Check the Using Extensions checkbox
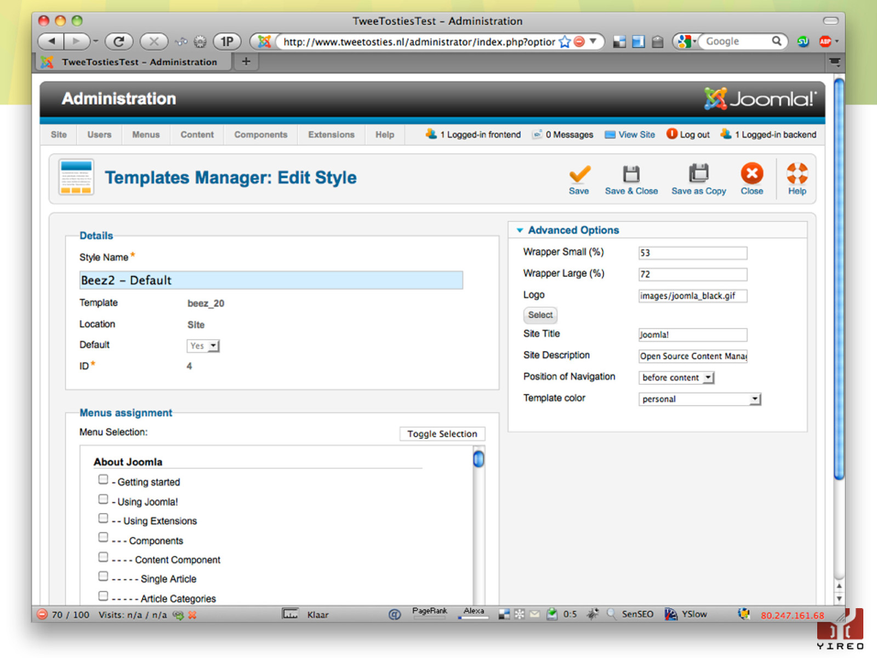Viewport: 877px width, 658px height. (103, 518)
